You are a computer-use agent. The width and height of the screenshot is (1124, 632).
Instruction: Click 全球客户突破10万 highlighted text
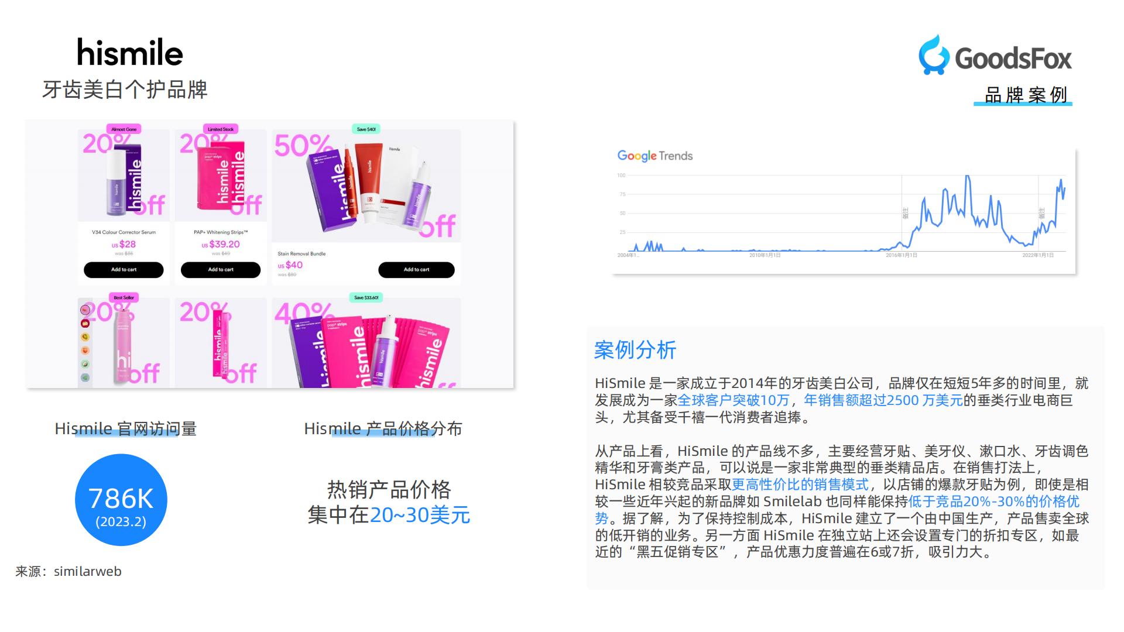(x=733, y=400)
